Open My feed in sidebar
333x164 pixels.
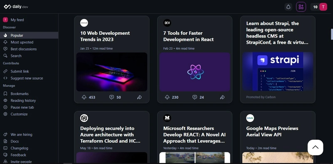pos(17,20)
